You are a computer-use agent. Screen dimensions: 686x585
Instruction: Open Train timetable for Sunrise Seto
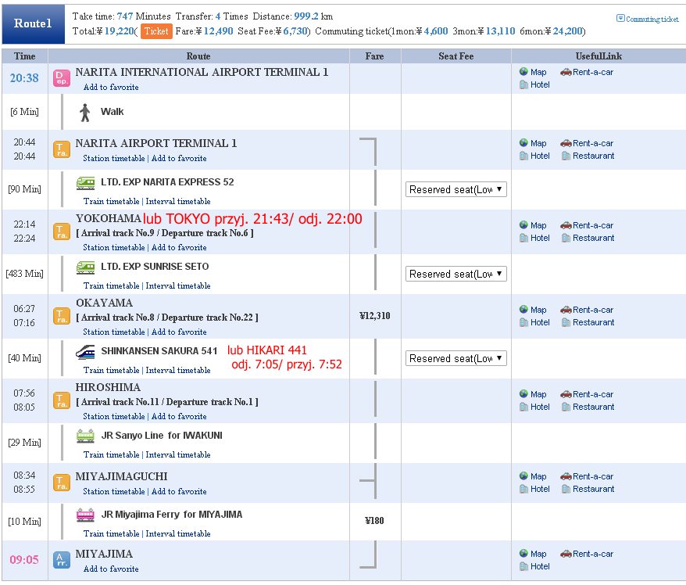(x=112, y=285)
